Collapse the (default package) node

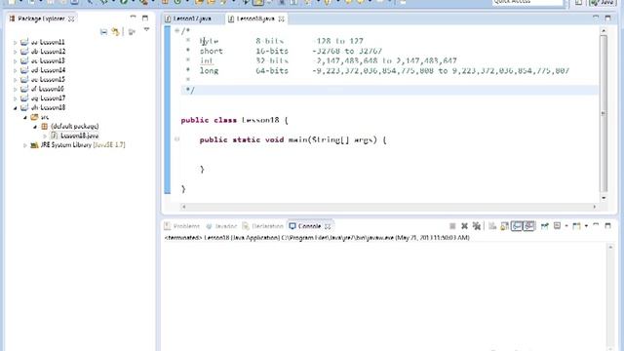[x=35, y=127]
